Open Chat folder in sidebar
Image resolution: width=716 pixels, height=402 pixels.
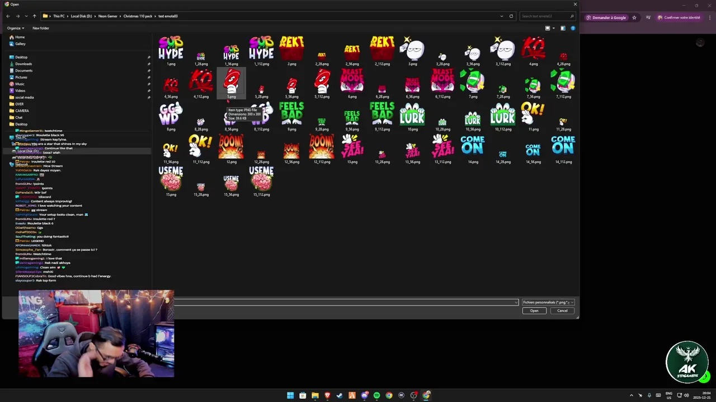[x=19, y=117]
